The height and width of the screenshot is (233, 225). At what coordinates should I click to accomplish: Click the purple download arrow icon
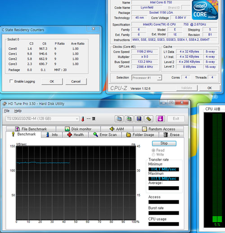[160, 119]
